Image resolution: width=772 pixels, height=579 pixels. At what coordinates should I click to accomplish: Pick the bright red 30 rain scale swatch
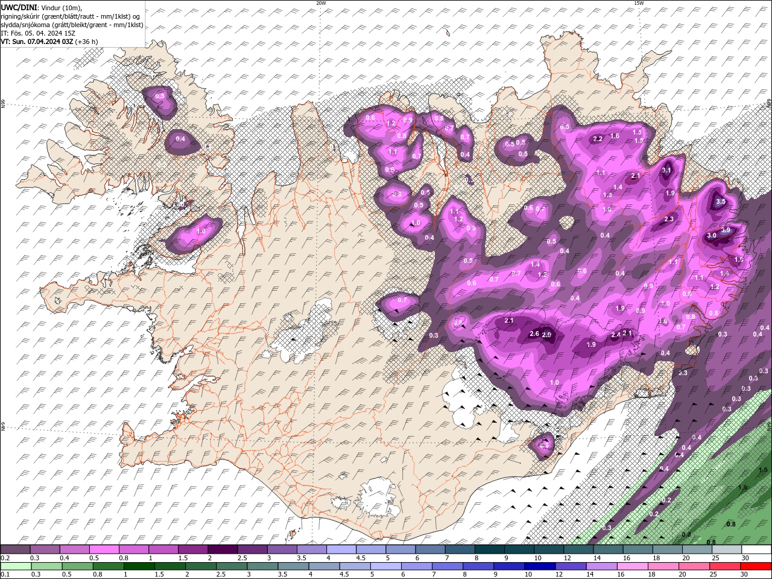point(756,566)
